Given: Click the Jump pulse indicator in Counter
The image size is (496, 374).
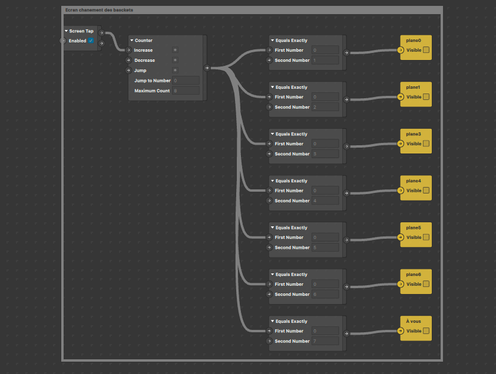Looking at the screenshot, I should point(175,70).
